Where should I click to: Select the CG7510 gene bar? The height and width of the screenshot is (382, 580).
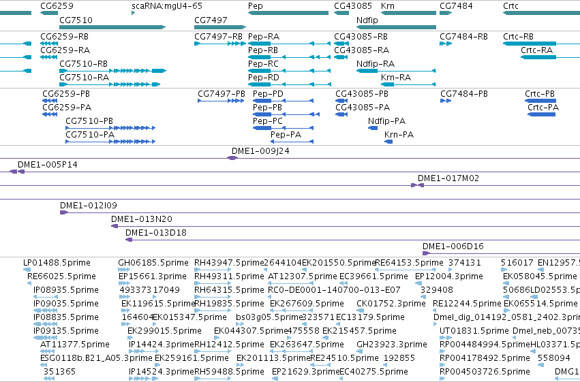112,27
